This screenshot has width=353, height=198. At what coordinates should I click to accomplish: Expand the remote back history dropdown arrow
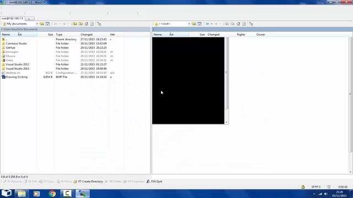point(212,24)
